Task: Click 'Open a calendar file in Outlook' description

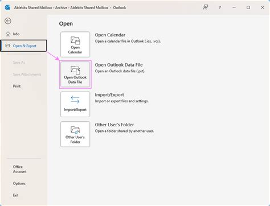Action: pos(128,41)
